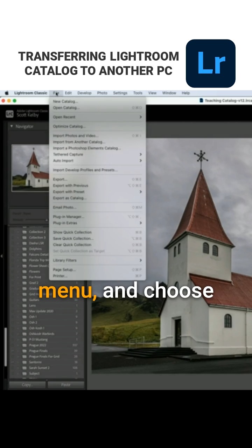Choose Export with Previous

[97, 185]
